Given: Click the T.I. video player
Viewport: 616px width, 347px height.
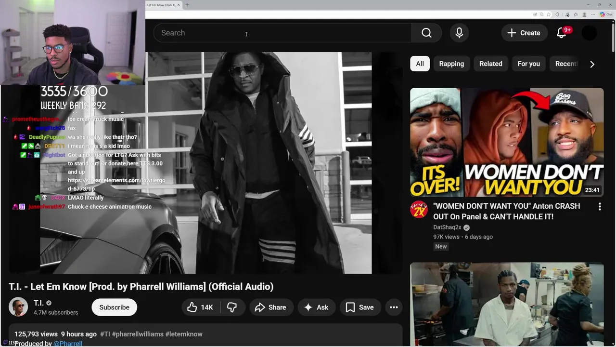Looking at the screenshot, I should coord(205,163).
